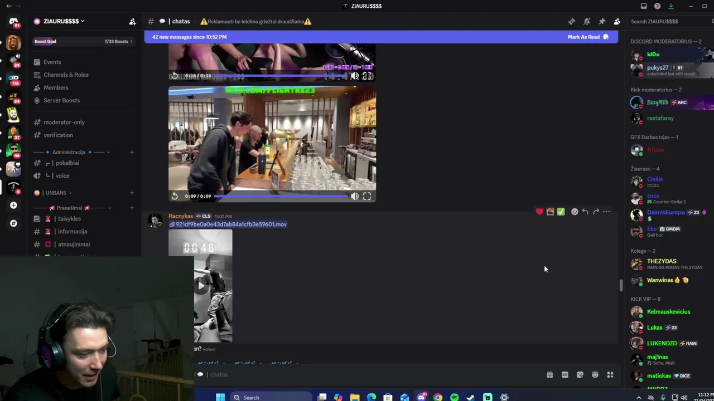Screen dimensions: 714x401
Task: Open emoji picker in chat box
Action: pyautogui.click(x=595, y=375)
